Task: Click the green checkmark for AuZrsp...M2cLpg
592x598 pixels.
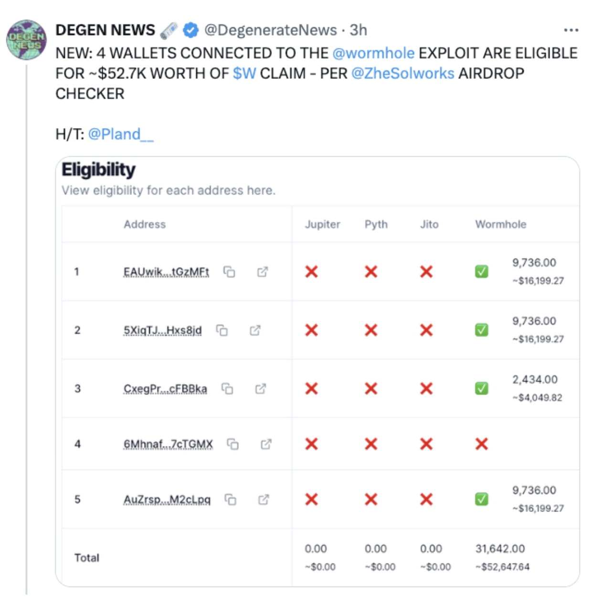Action: (482, 500)
